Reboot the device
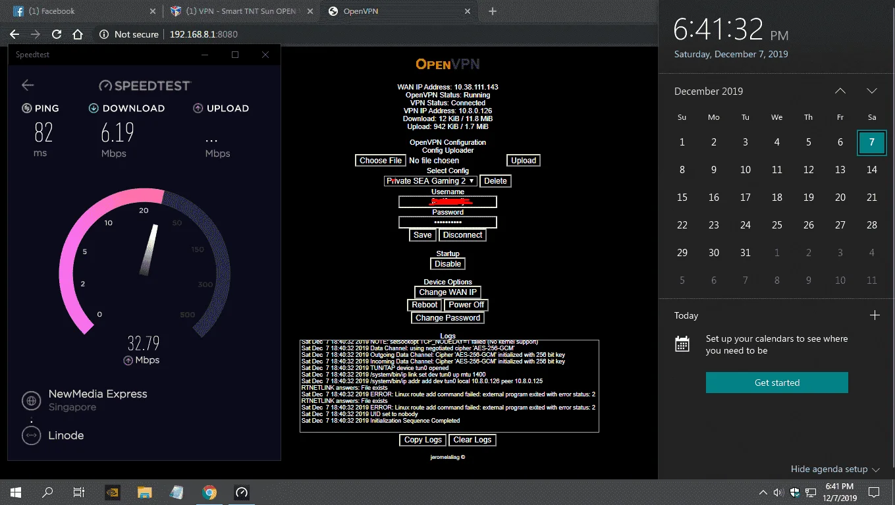The height and width of the screenshot is (505, 895). 425,305
